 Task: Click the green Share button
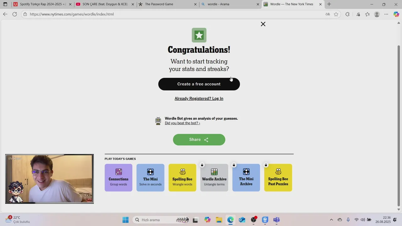tap(199, 140)
